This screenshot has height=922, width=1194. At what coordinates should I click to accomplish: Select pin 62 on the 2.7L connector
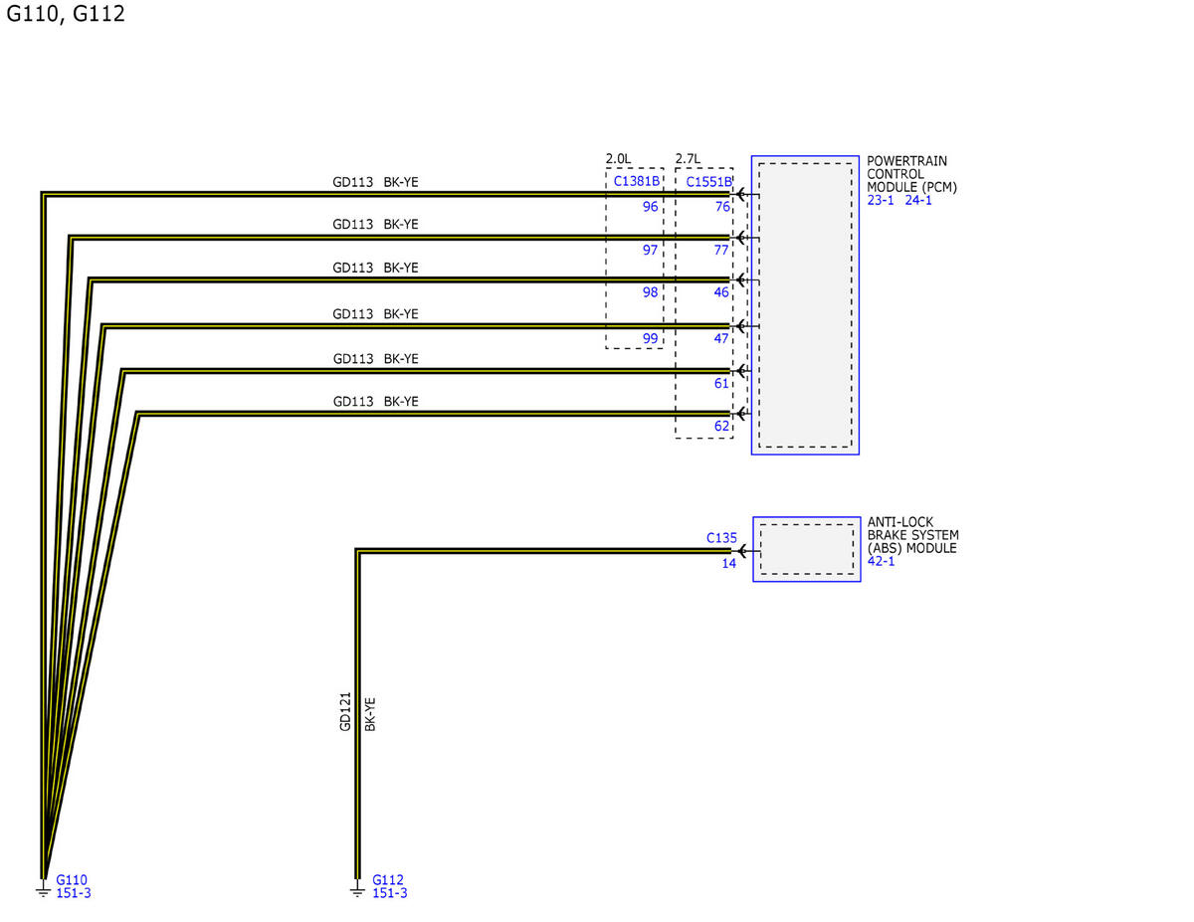pyautogui.click(x=721, y=427)
